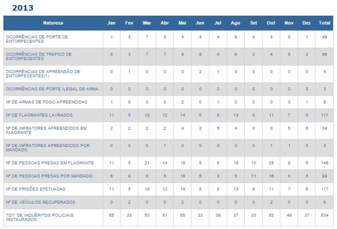Select the Out column header
337x229 pixels.
coord(271,23)
